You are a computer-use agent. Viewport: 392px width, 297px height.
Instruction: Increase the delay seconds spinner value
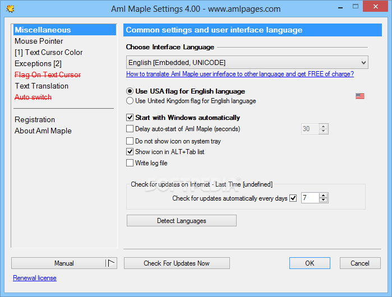coord(324,127)
